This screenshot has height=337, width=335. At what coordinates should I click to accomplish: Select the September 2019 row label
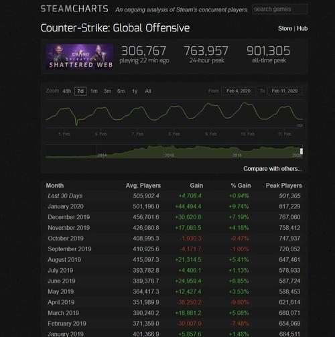click(70, 249)
